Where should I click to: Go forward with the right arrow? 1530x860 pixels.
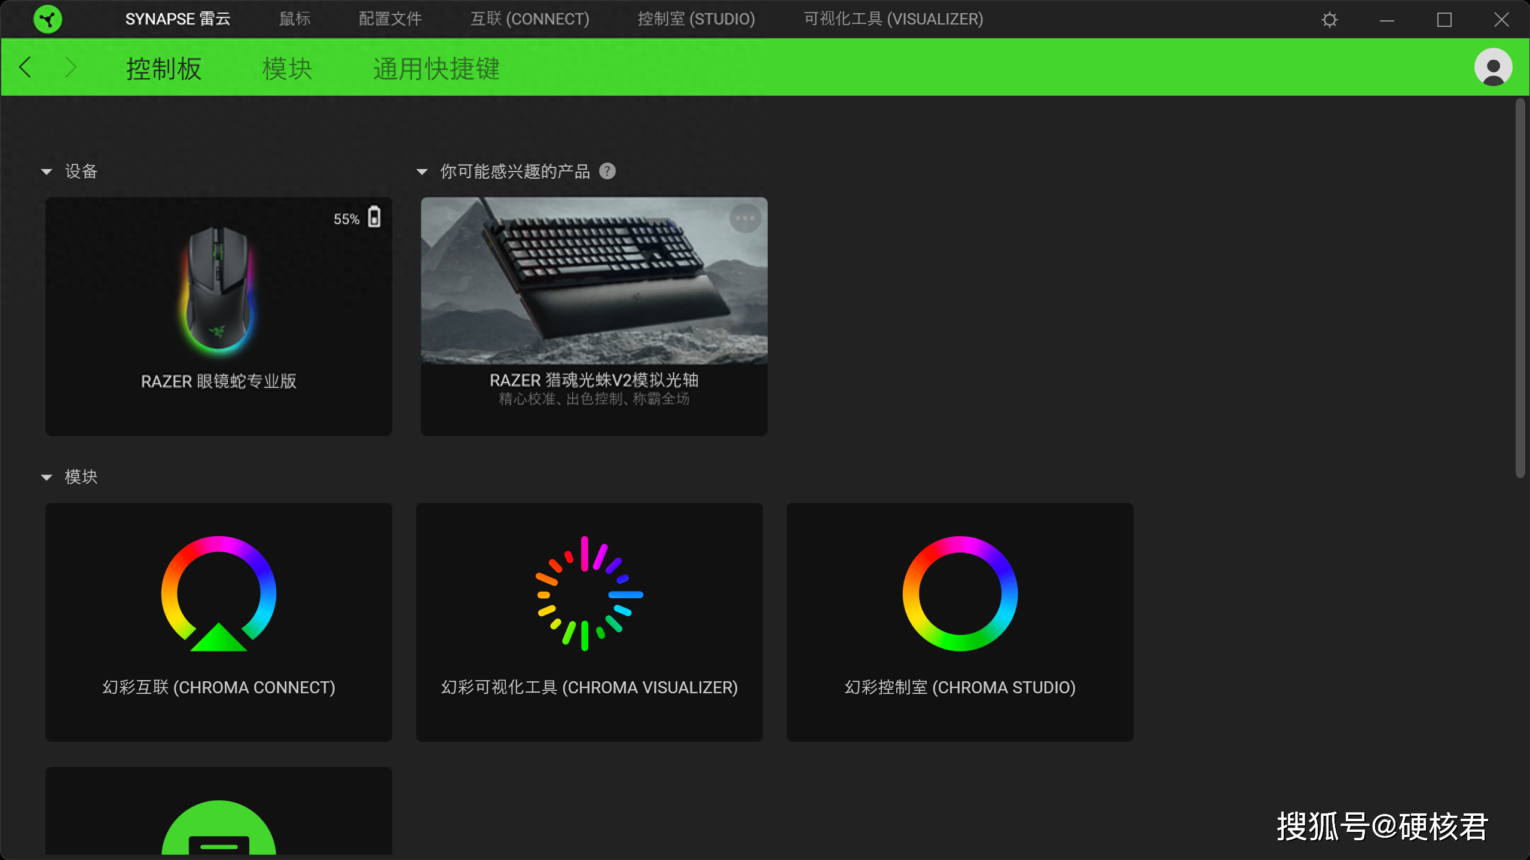[x=71, y=67]
